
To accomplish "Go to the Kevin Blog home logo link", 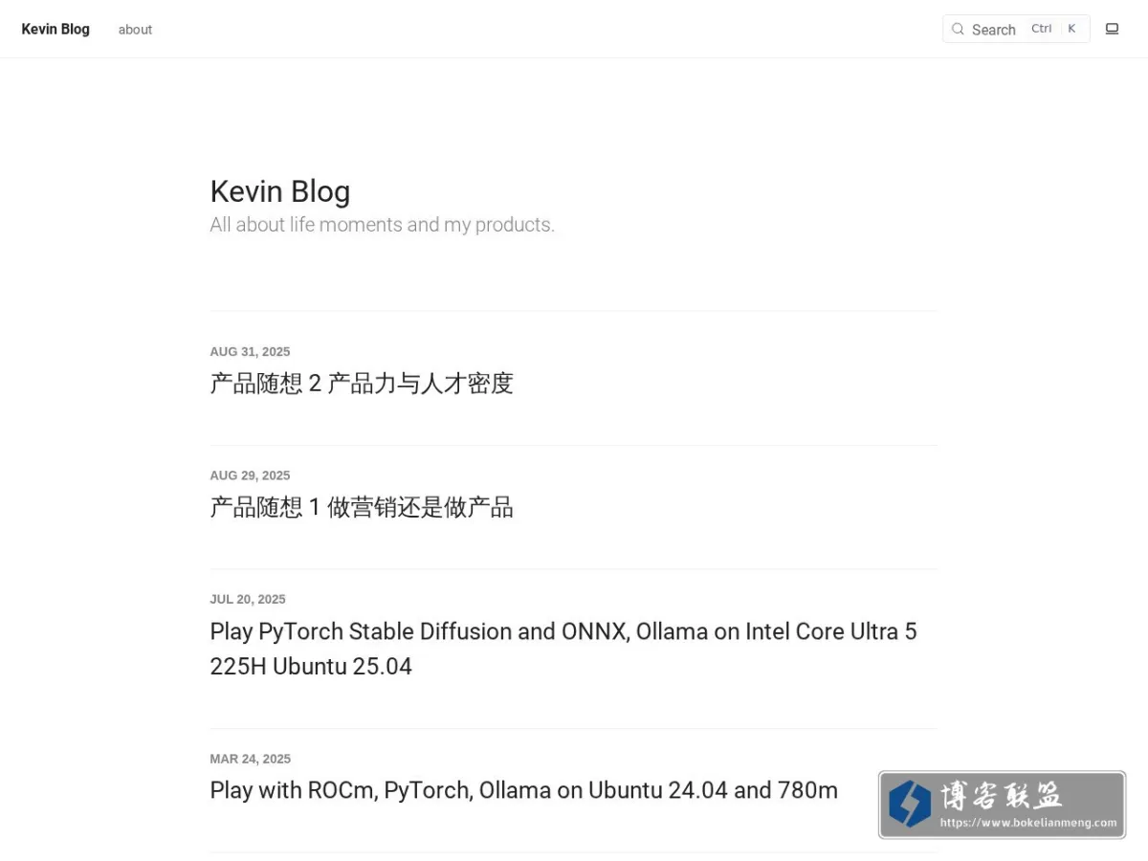I will [55, 29].
